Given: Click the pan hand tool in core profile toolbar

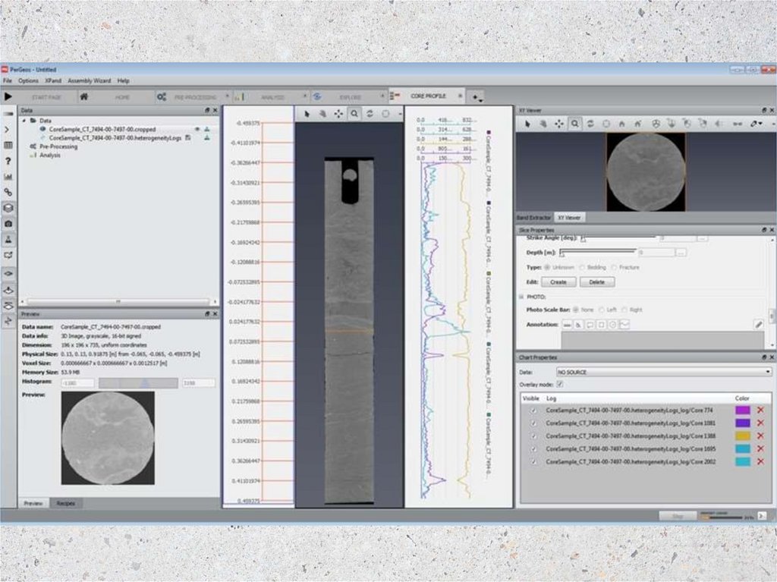Looking at the screenshot, I should pos(322,113).
